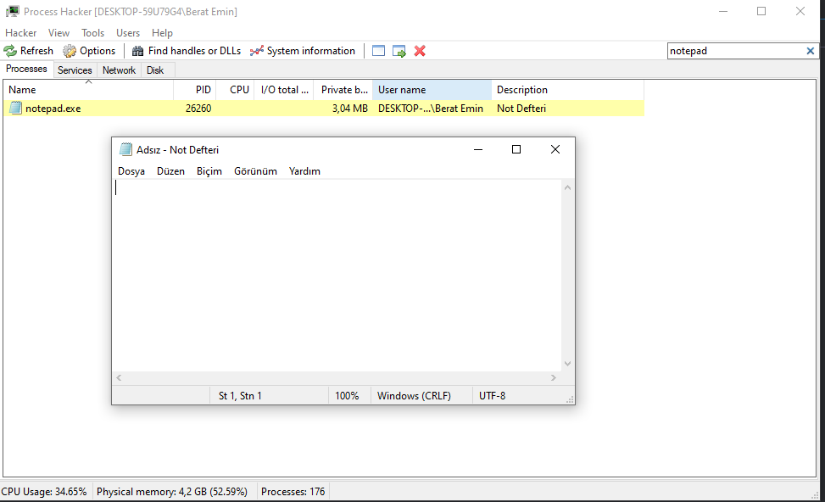Click the Berat Emin user name cell
825x502 pixels.
(431, 109)
